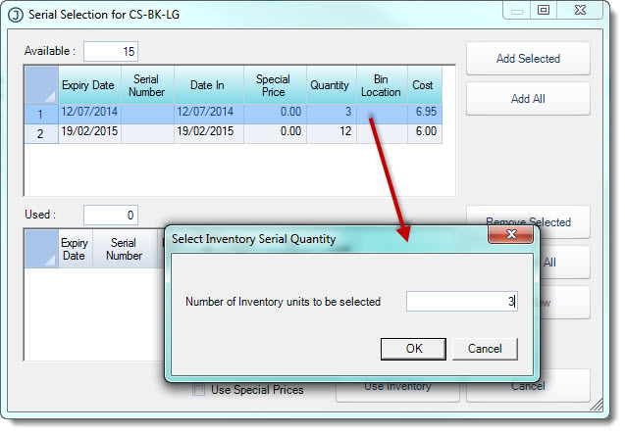Viewport: 625px width, 434px height.
Task: Maximize the Serial Selection window
Action: [x=544, y=10]
